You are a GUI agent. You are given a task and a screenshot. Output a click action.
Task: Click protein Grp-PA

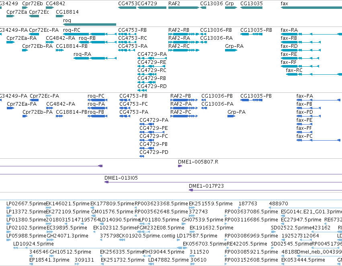click(231, 116)
